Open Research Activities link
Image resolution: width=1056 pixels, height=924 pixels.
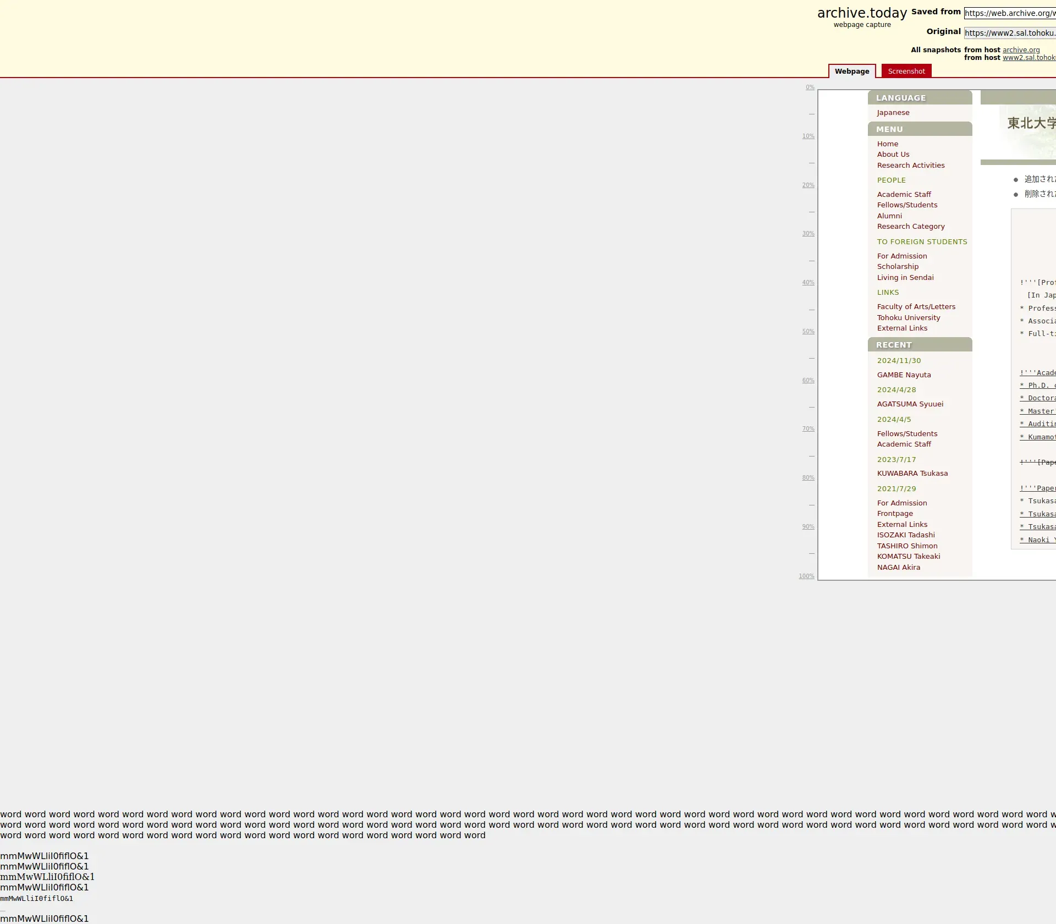coord(910,166)
